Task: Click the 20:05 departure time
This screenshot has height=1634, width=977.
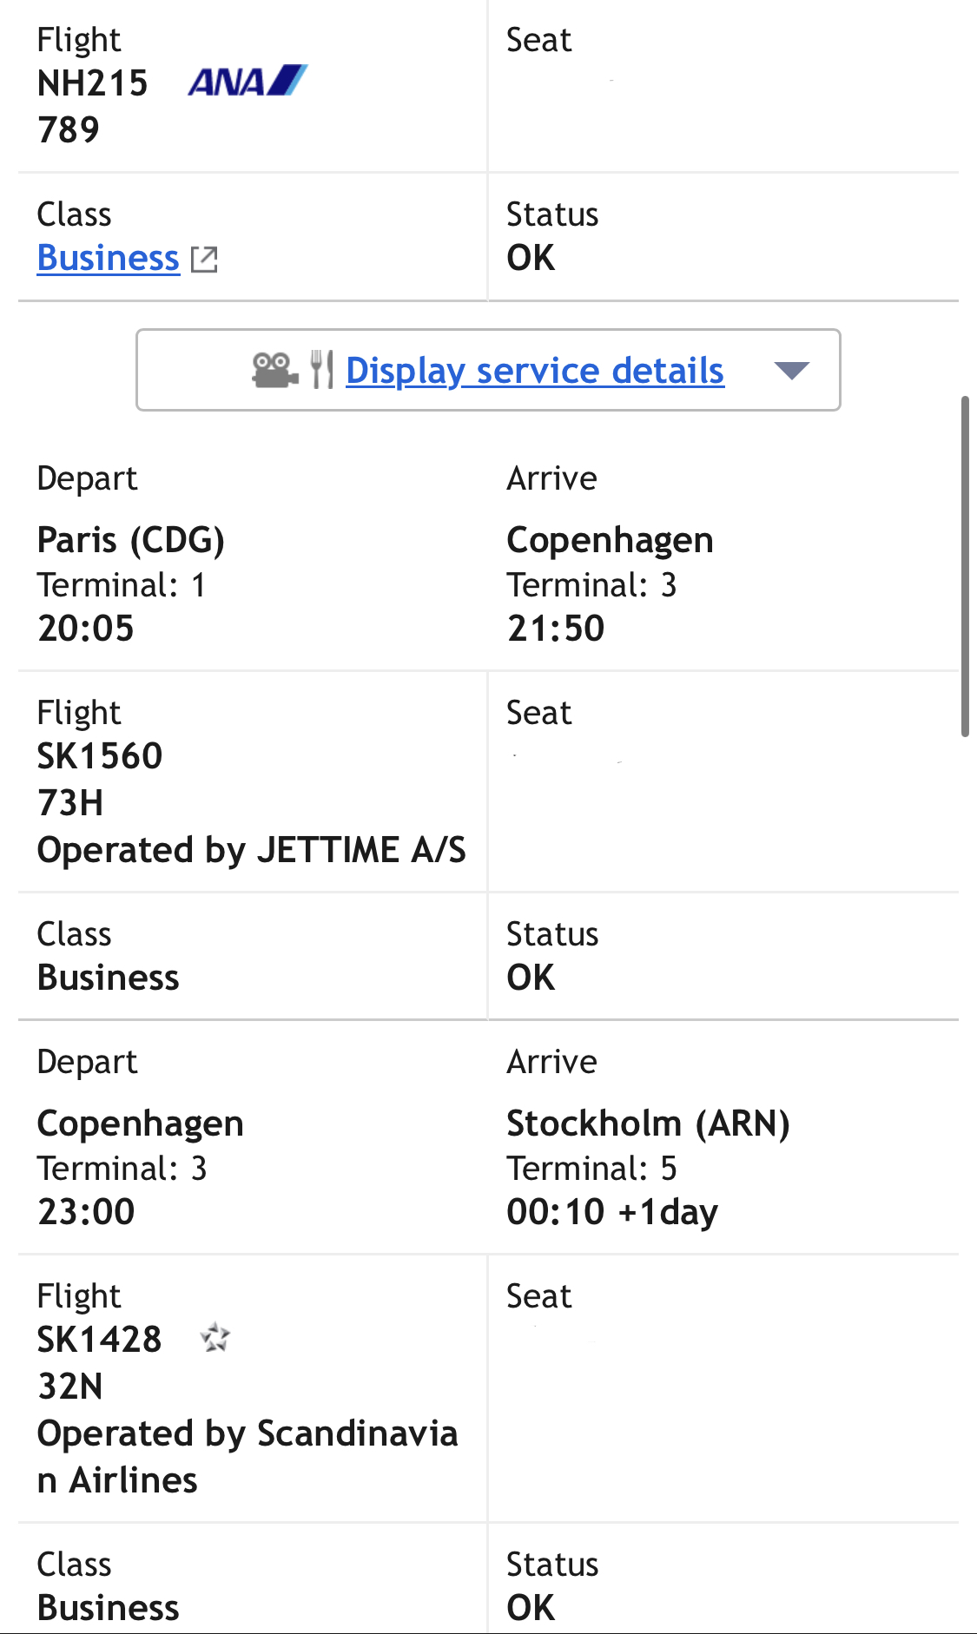Action: pos(86,629)
